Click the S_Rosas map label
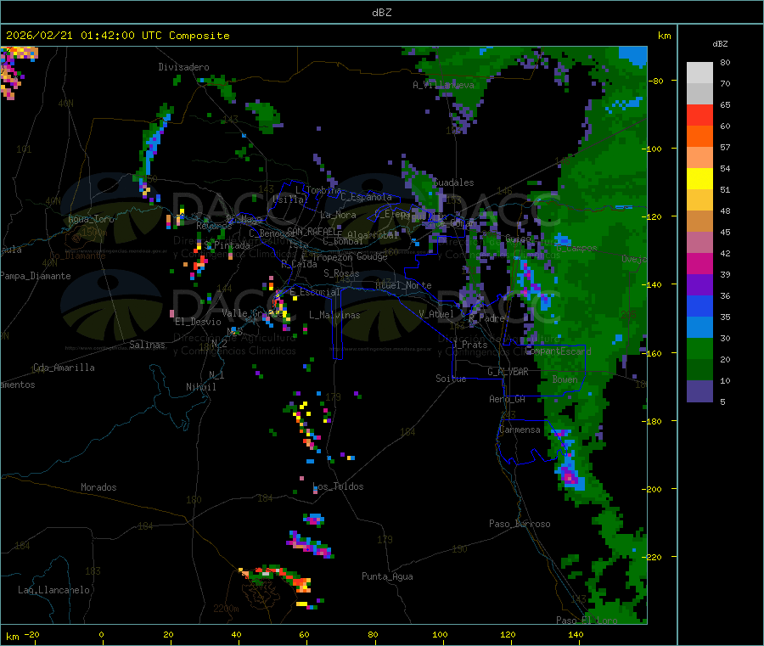This screenshot has height=646, width=764. coord(341,273)
